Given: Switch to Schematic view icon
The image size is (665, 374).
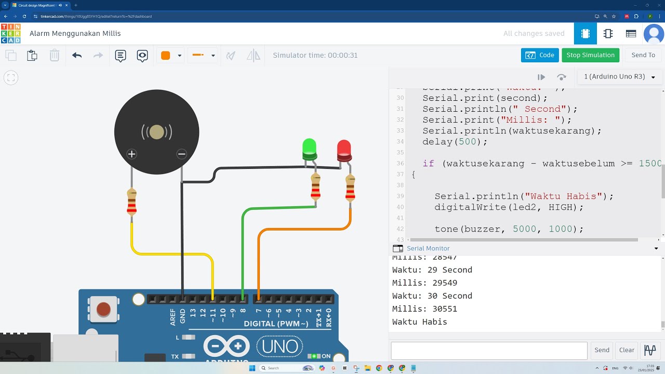Looking at the screenshot, I should 608,34.
